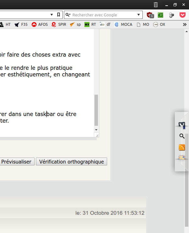Click the text 'esthétiquement, en changeant'
Screen dimensions: 189x233
pos(49,75)
